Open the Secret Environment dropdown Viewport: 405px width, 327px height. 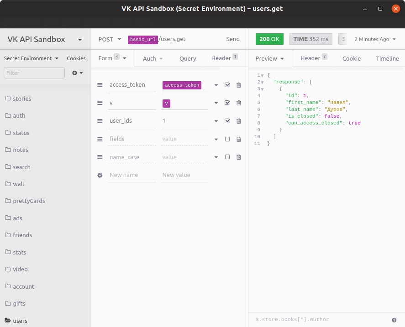(31, 58)
